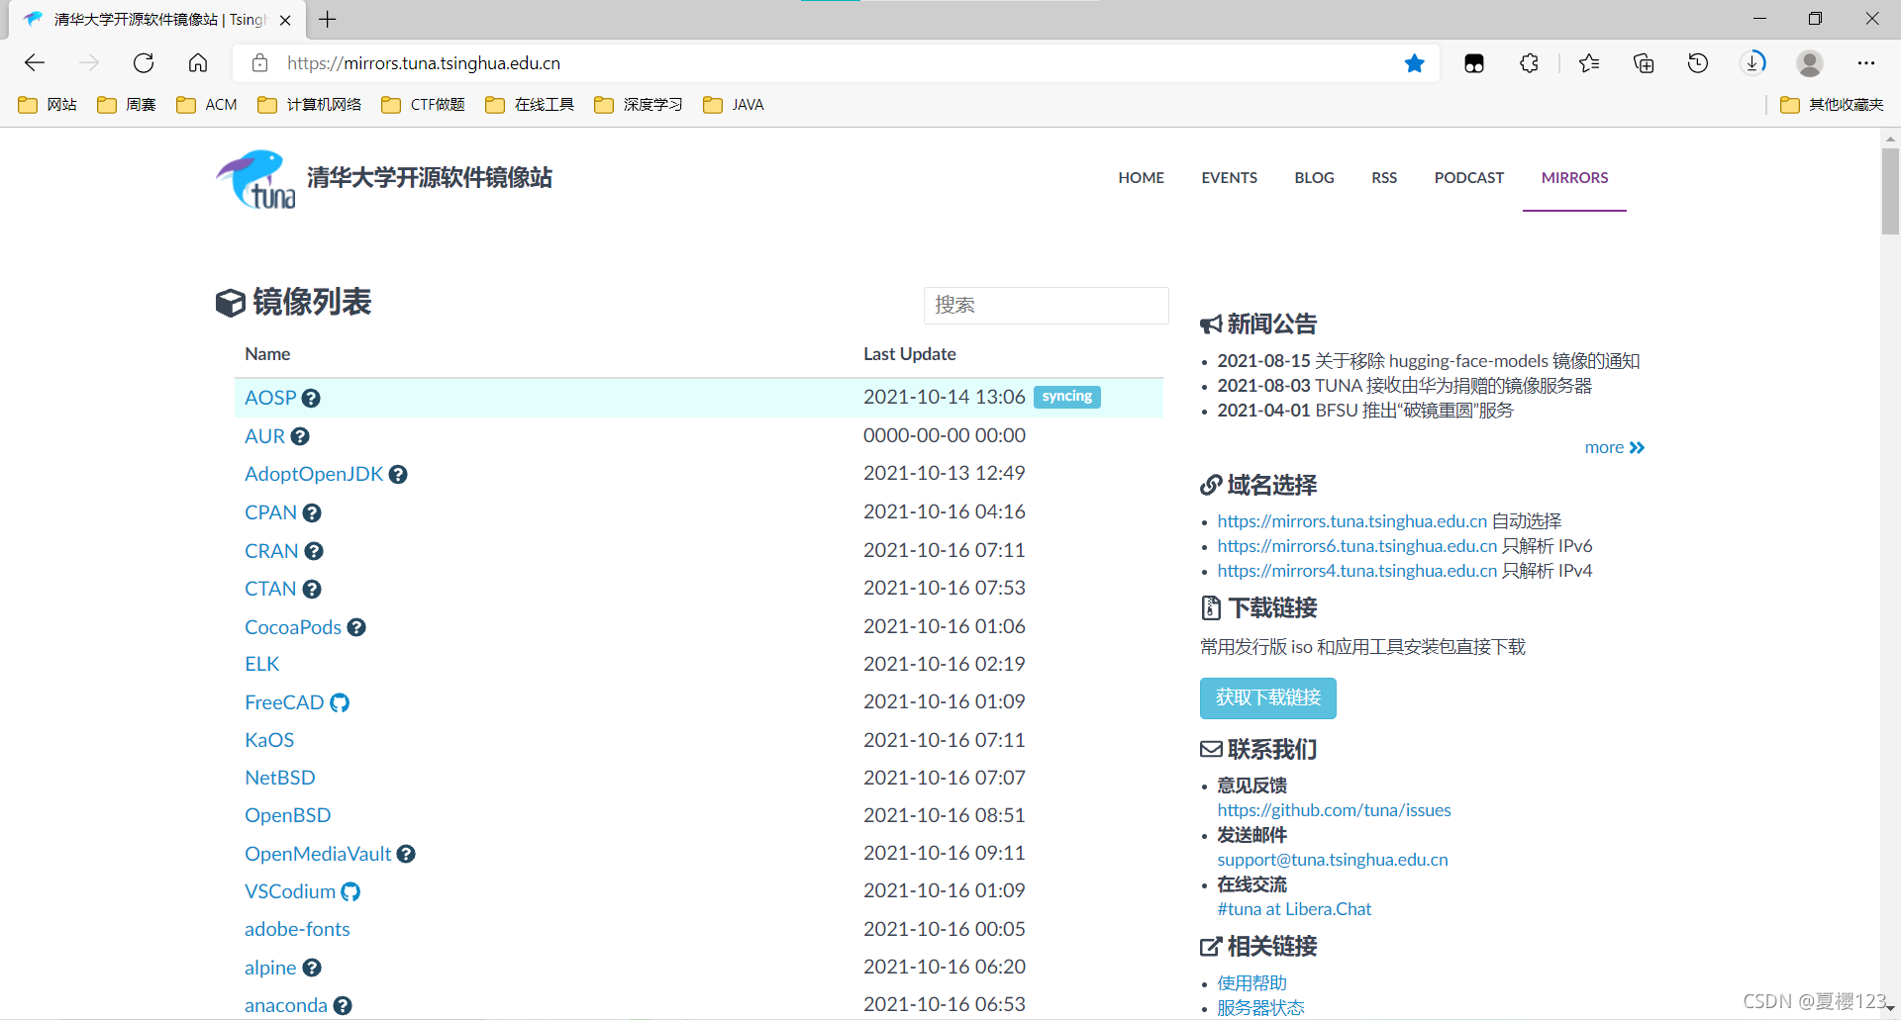Click the mirror 搜索 search field
This screenshot has height=1020, width=1901.
click(x=1046, y=305)
